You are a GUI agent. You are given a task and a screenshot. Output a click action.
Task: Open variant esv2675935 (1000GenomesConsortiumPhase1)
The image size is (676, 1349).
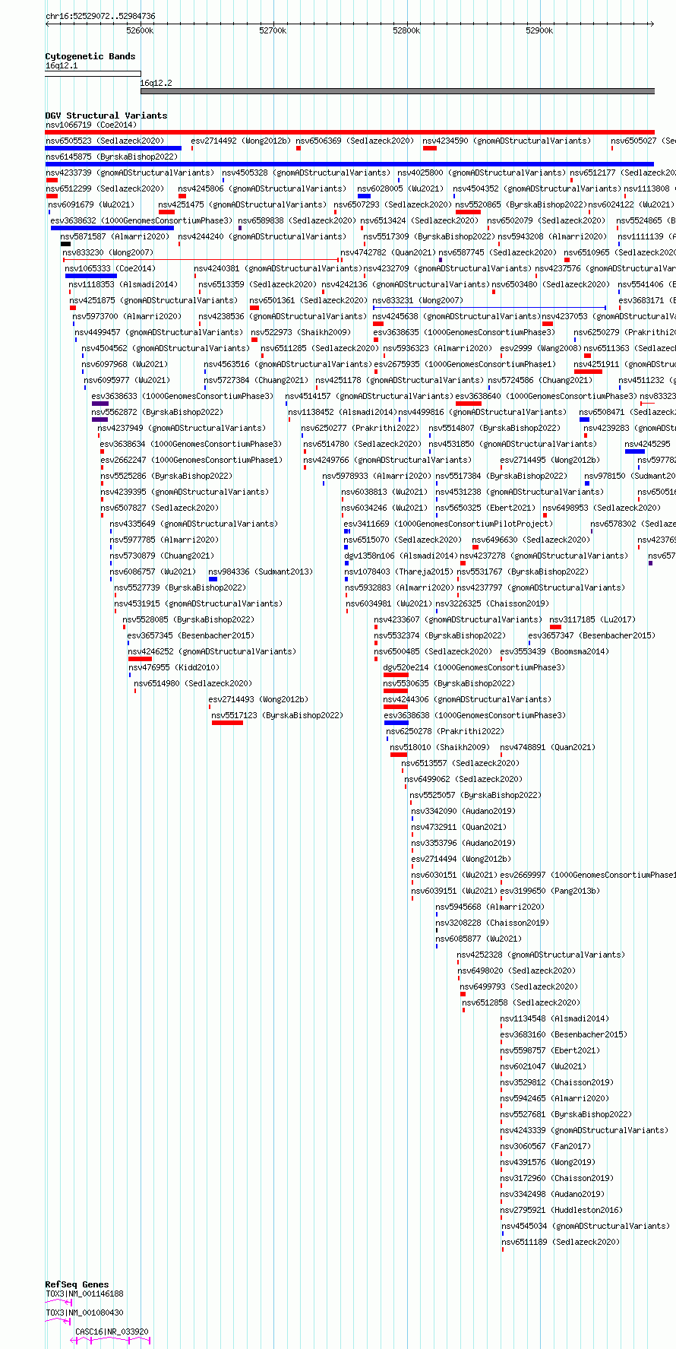click(465, 364)
